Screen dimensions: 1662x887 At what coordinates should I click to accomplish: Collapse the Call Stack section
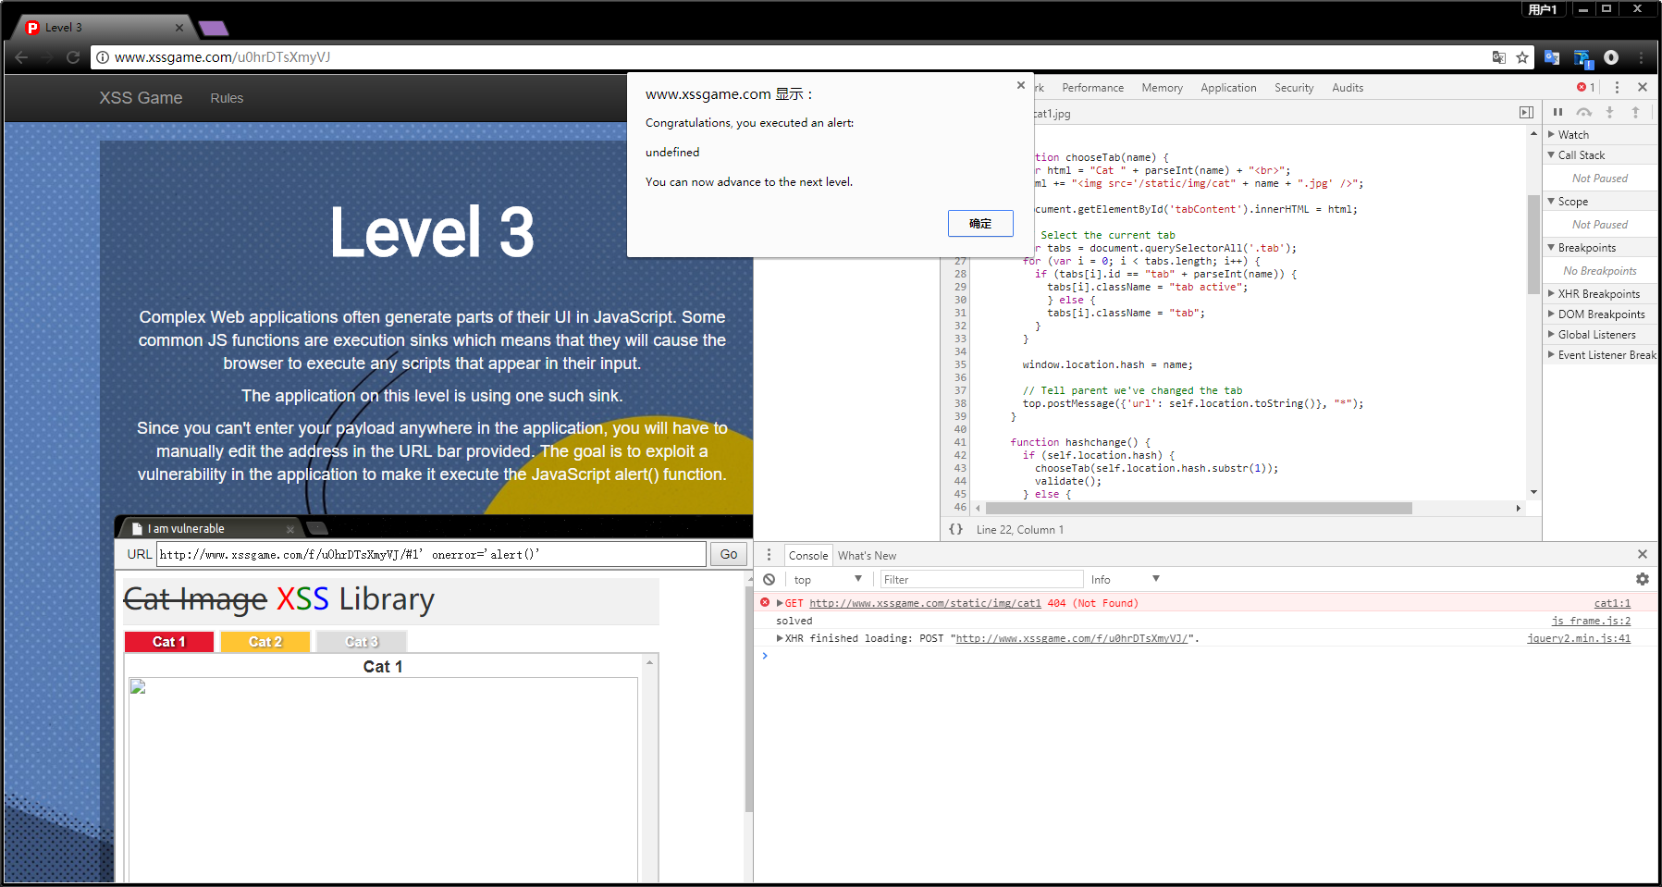pos(1581,155)
